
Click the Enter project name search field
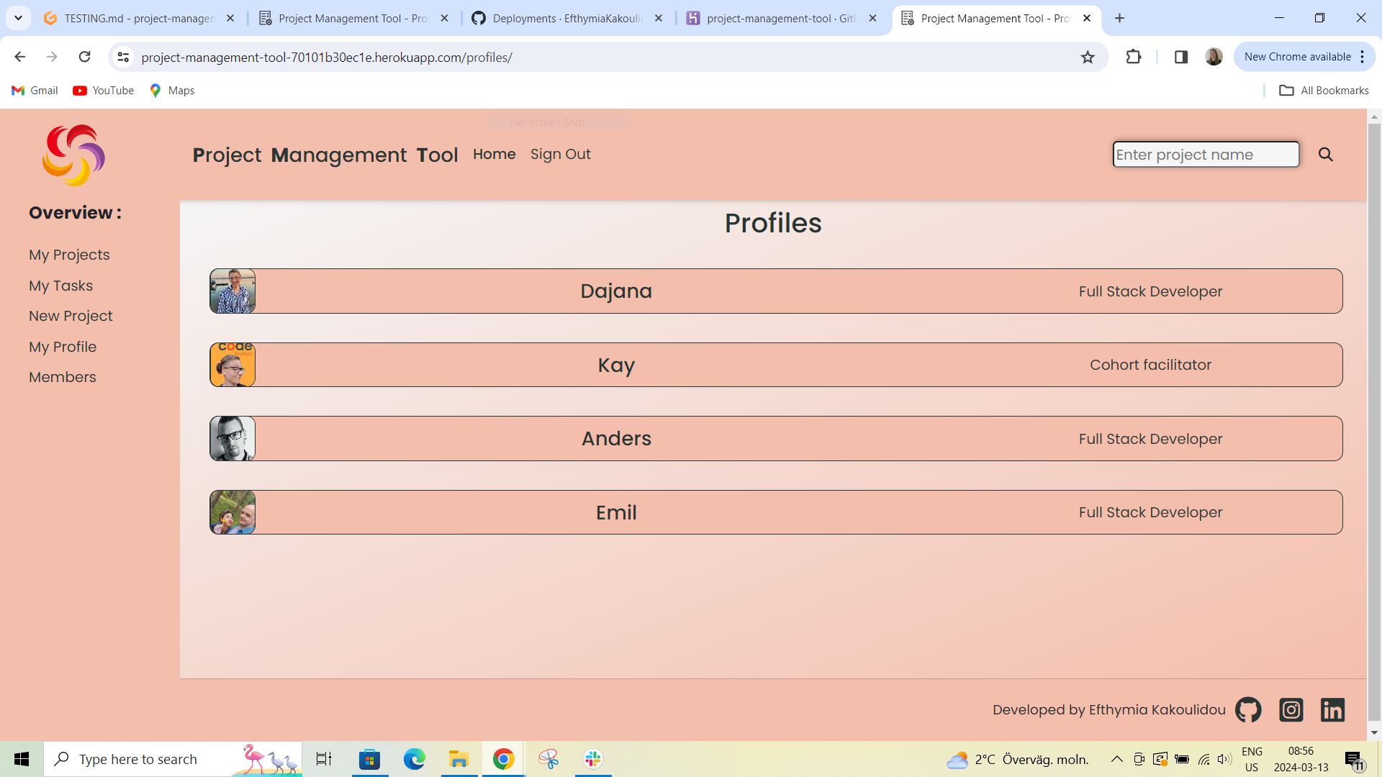click(1206, 154)
